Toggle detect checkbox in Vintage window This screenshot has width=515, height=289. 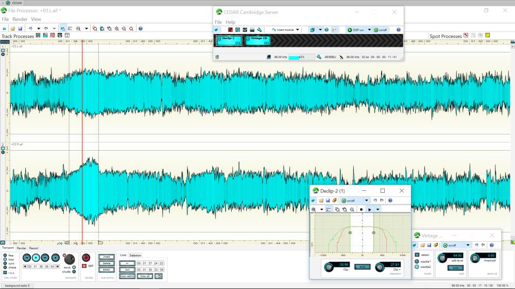pos(417,255)
